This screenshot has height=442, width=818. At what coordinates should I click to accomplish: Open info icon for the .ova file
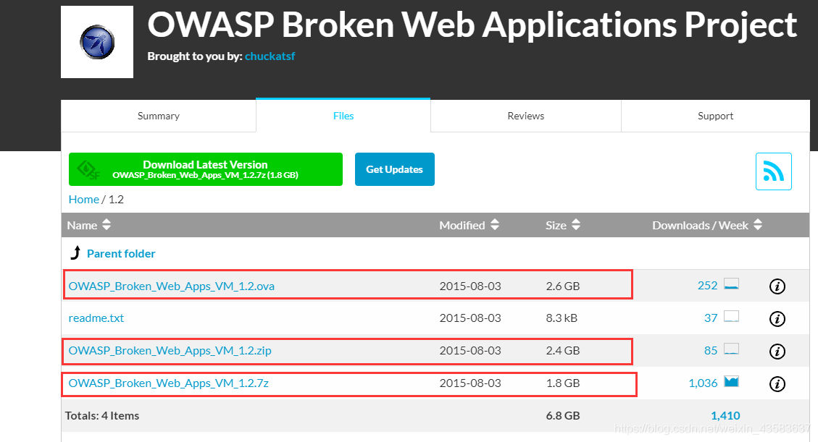coord(777,286)
